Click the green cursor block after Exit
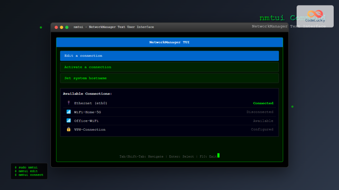This screenshot has width=339, height=190. click(219, 155)
